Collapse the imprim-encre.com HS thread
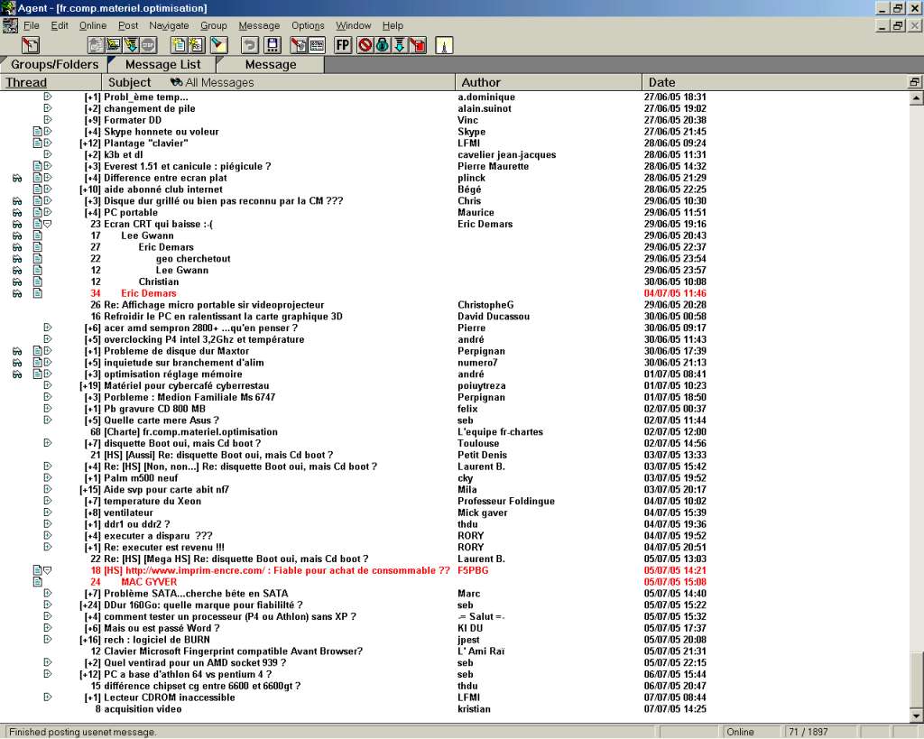The image size is (924, 739). point(48,570)
